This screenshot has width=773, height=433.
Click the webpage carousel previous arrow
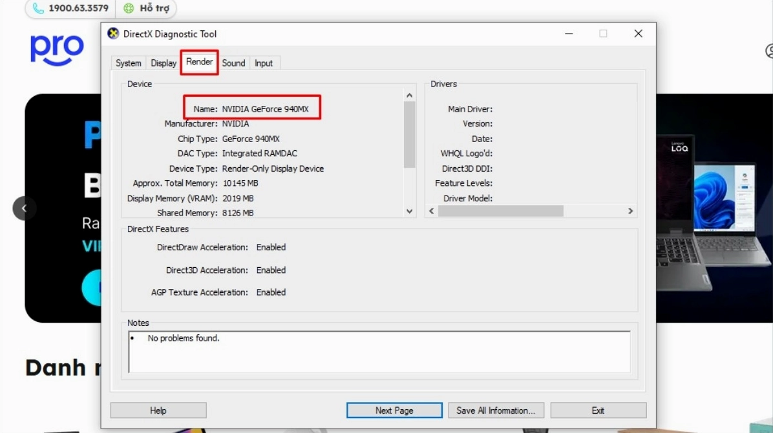(x=24, y=208)
